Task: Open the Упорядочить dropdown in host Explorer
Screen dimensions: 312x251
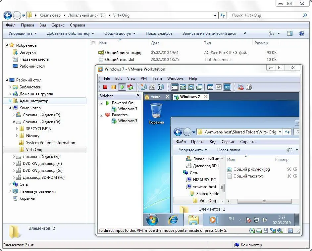Action: tap(23, 33)
